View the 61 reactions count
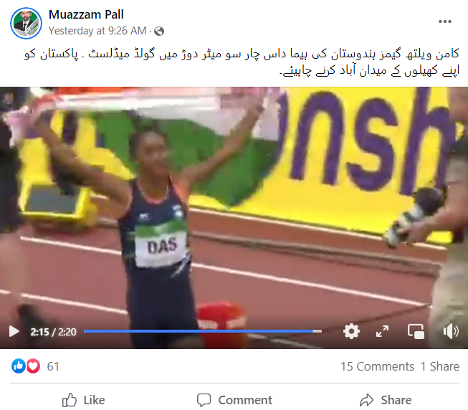 pos(53,366)
